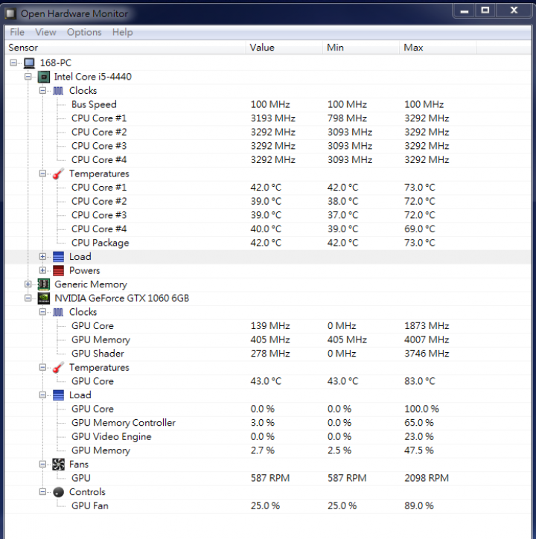
Task: Expand the CPU Load node
Action: (42, 256)
